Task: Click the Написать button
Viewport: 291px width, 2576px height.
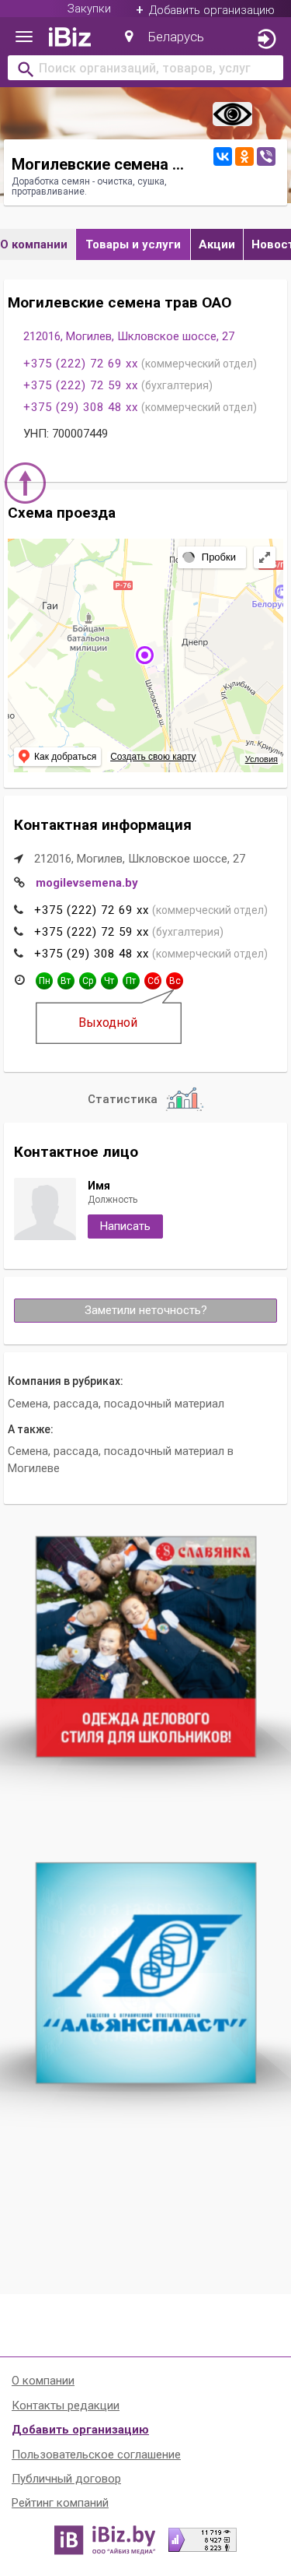Action: coord(125,1226)
